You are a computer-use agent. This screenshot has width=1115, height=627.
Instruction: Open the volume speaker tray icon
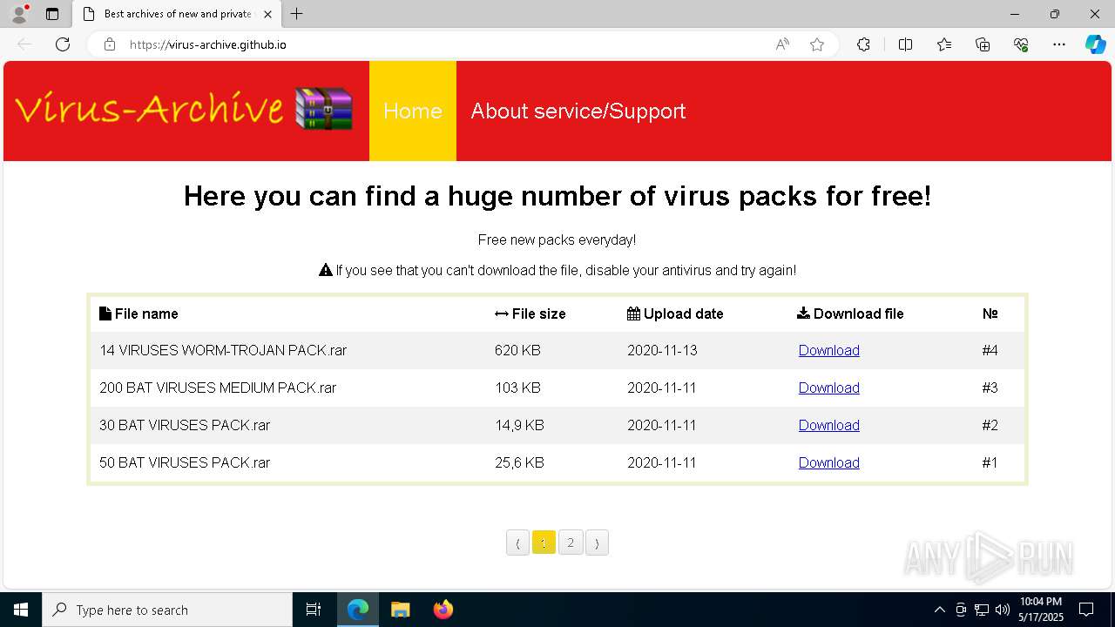pos(1002,610)
